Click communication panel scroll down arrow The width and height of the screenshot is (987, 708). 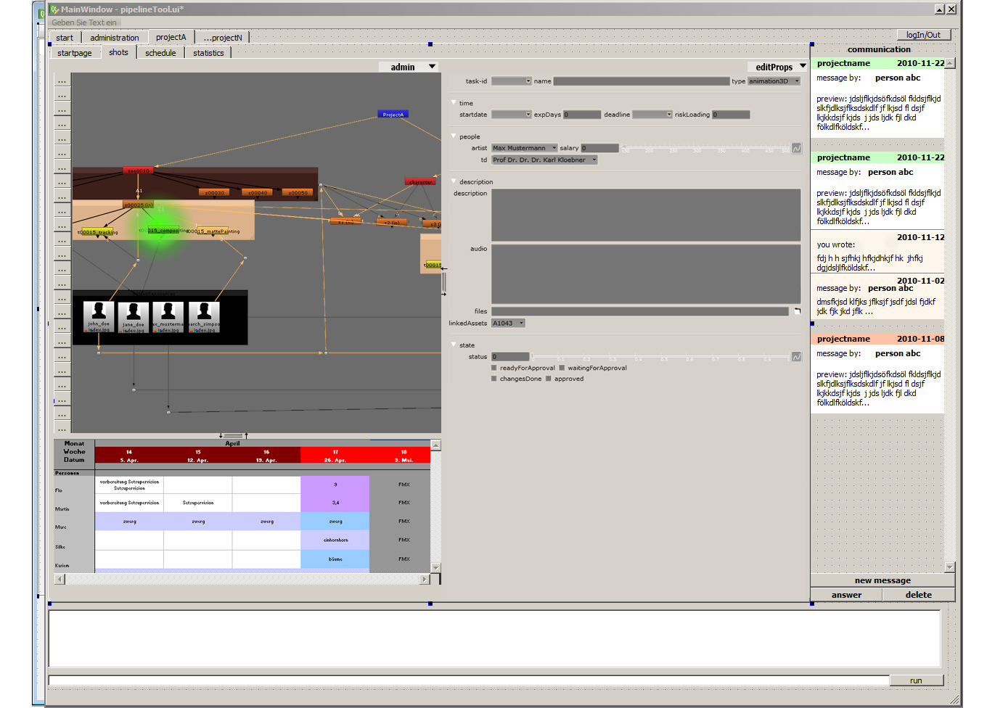click(x=950, y=567)
